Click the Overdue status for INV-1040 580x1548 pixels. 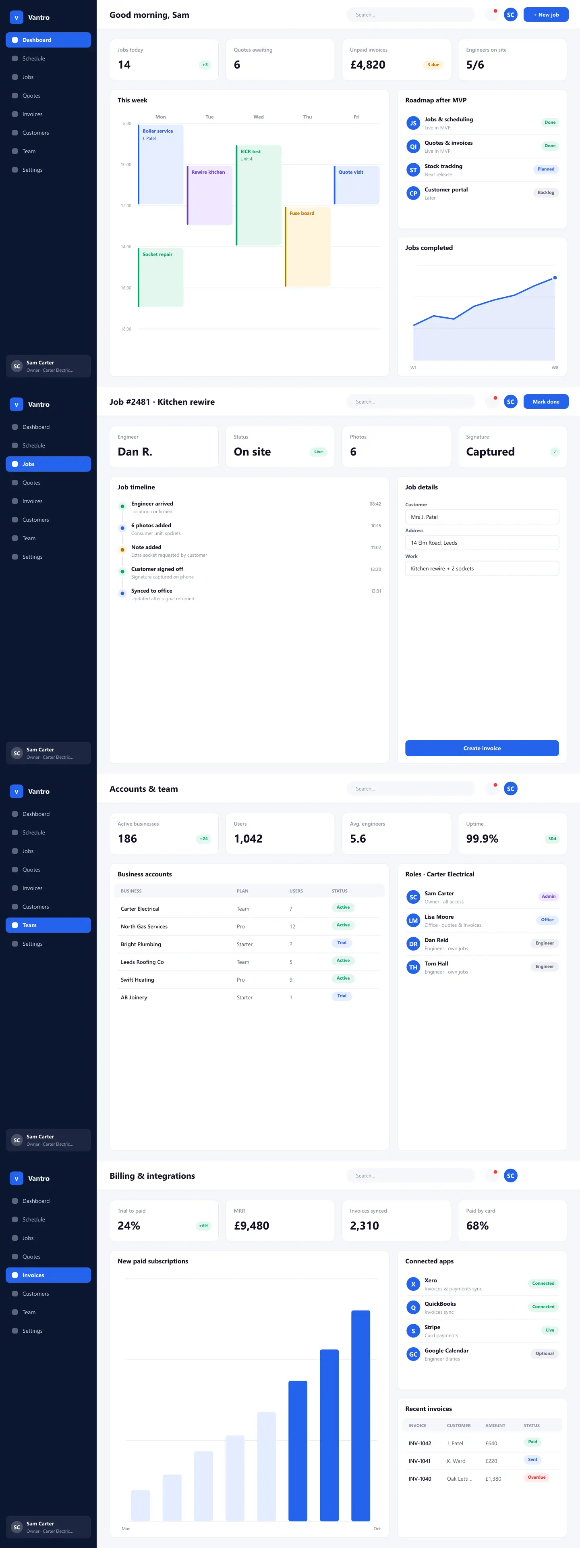pyautogui.click(x=536, y=1477)
